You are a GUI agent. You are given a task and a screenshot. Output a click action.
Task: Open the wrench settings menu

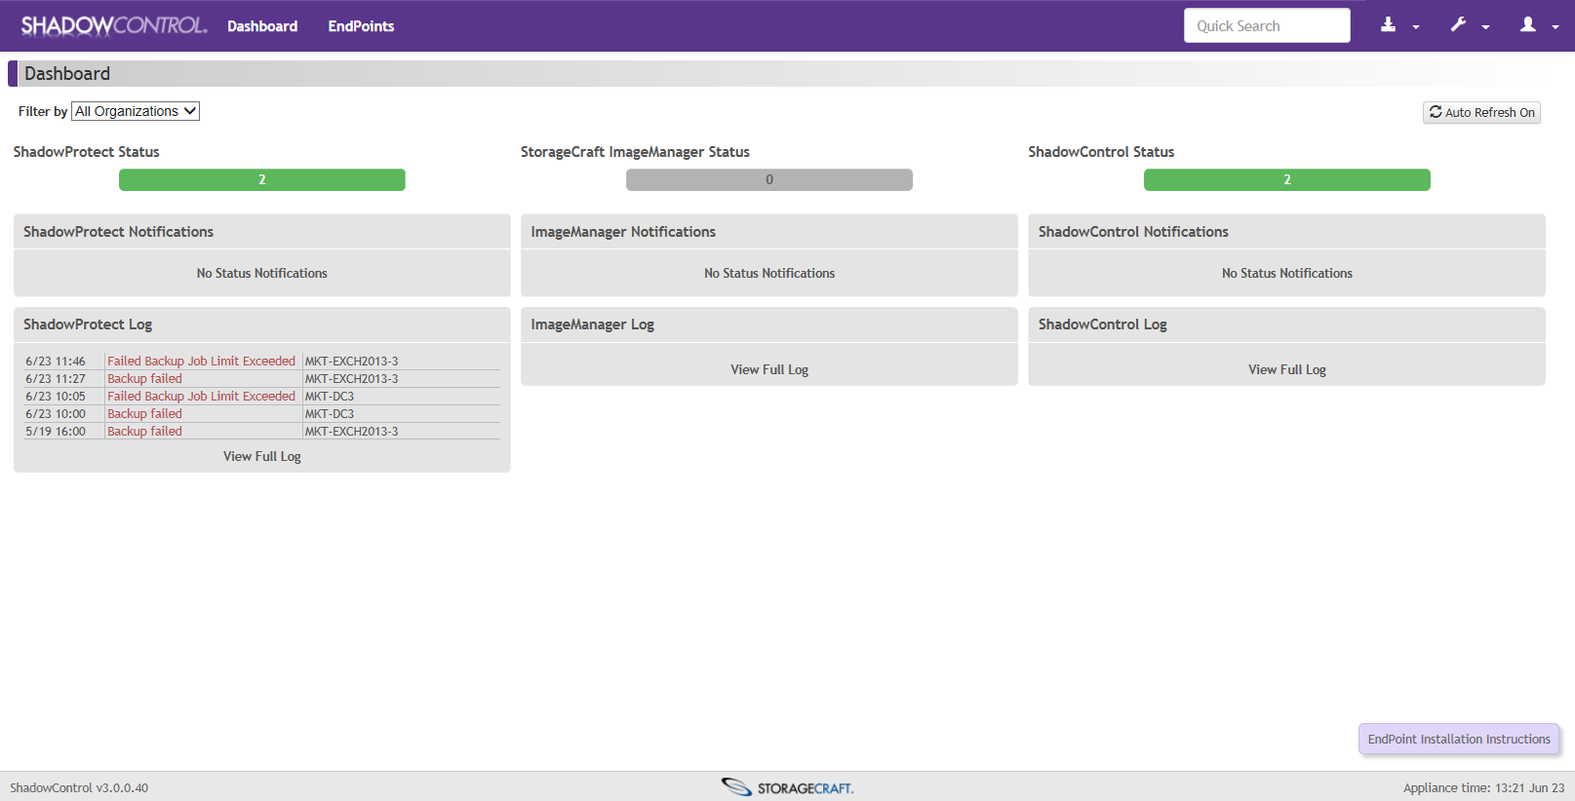point(1458,25)
